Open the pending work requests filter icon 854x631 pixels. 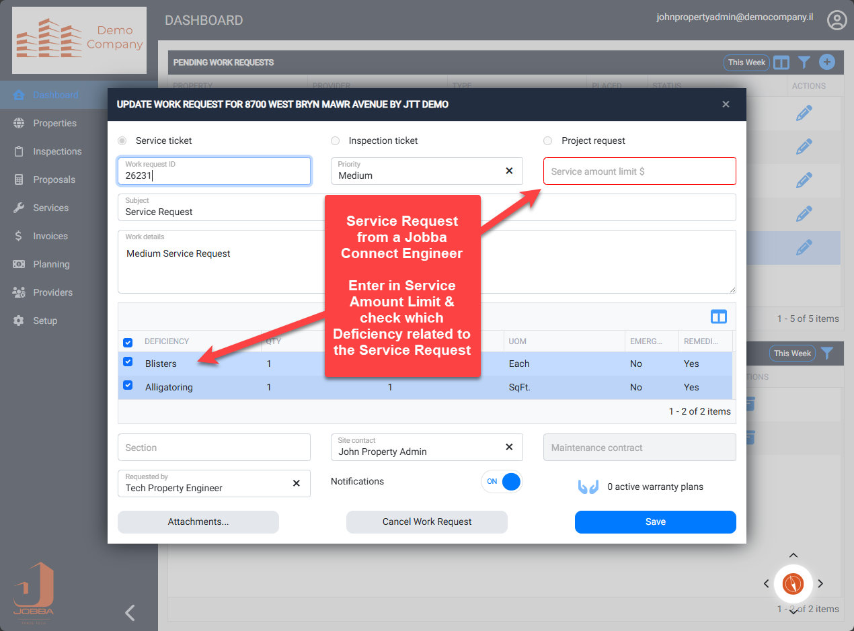pos(804,62)
